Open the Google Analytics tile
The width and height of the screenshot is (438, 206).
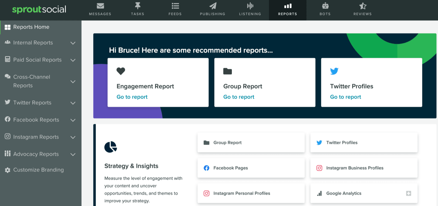364,193
